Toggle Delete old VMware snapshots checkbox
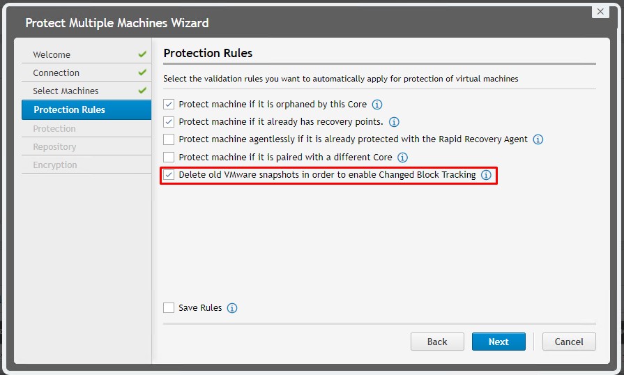Screen dimensions: 624x375 click(x=169, y=175)
